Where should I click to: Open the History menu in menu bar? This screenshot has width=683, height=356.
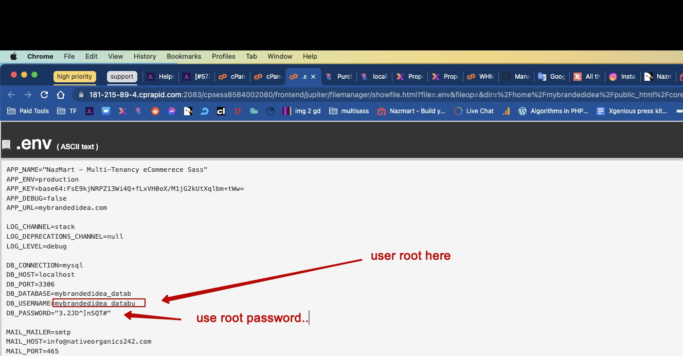pos(145,57)
